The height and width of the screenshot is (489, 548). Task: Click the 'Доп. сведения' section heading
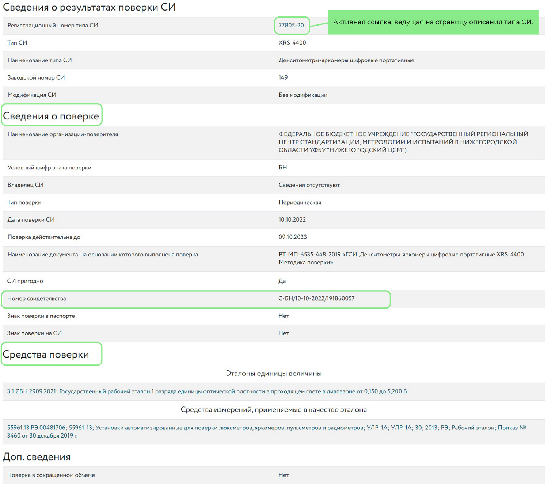37,457
